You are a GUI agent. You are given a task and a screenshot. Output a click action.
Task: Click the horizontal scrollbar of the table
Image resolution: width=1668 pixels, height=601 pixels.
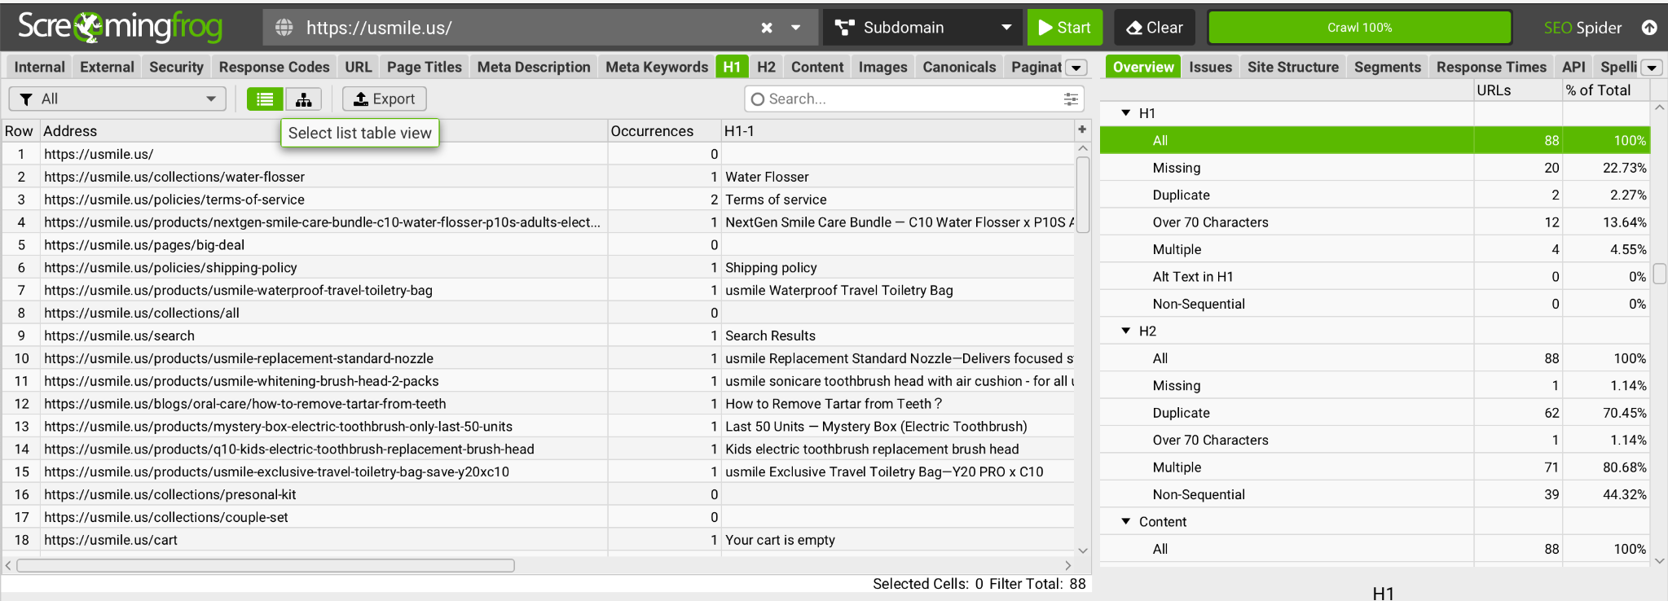(266, 565)
